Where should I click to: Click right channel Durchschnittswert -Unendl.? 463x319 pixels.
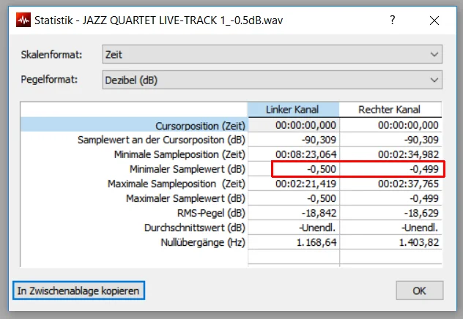[x=390, y=228]
